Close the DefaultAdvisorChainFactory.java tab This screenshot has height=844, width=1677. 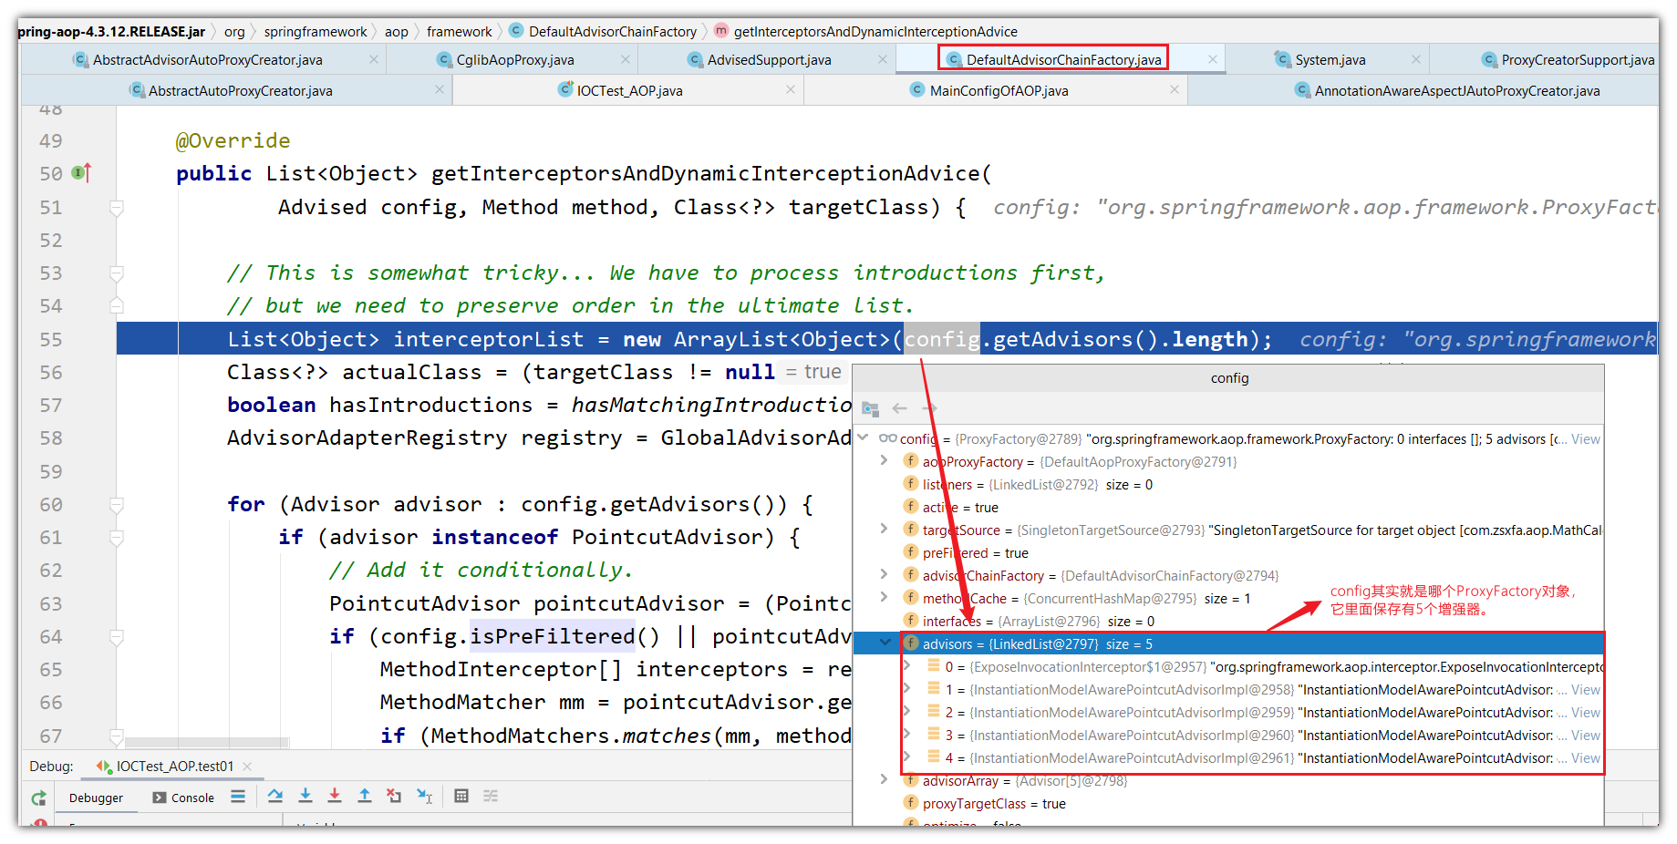1213,59
